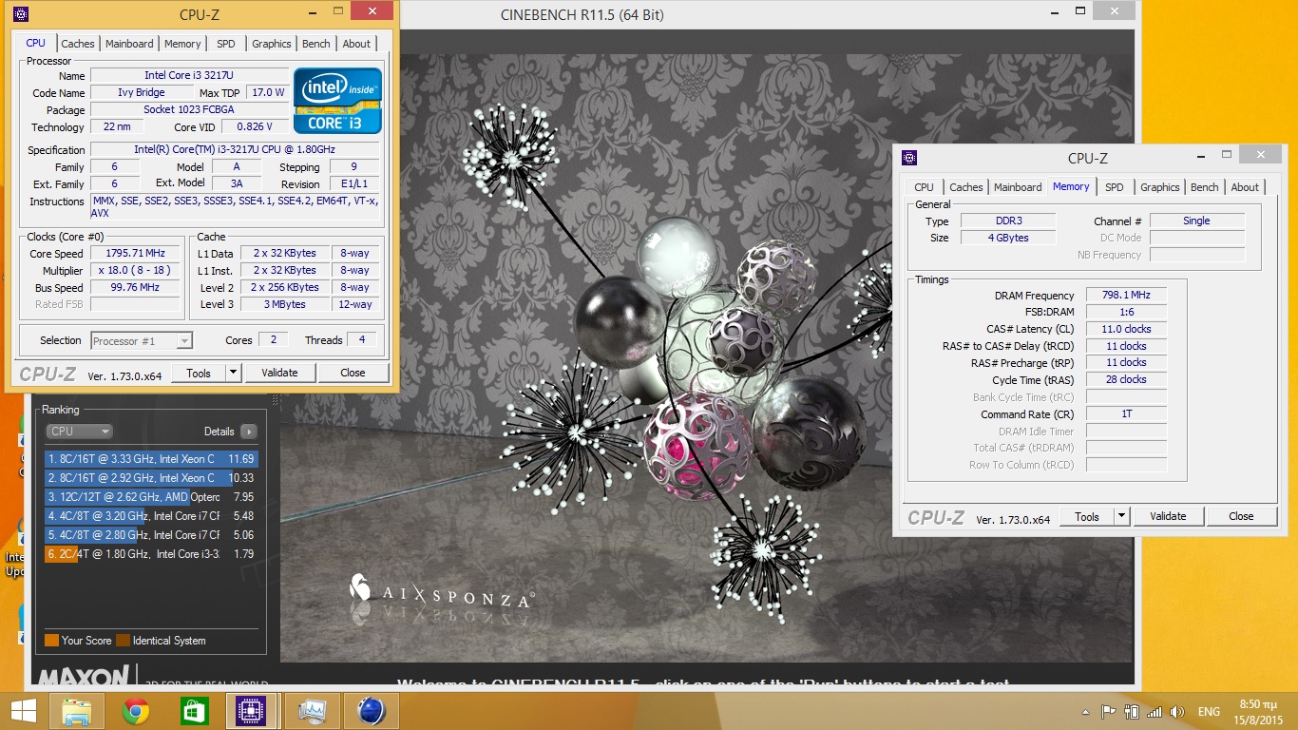The width and height of the screenshot is (1298, 730).
Task: Open the About tab in the memory window
Action: [x=1245, y=187]
